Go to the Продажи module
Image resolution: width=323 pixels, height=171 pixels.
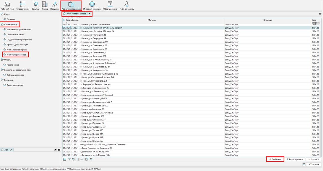(x=55, y=6)
